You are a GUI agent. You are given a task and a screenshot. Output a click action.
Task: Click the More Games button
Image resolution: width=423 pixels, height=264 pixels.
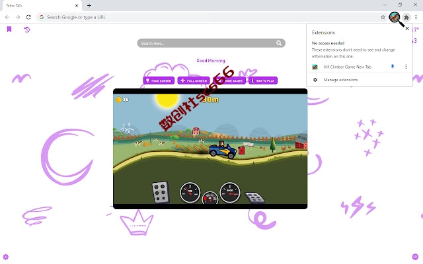(229, 81)
